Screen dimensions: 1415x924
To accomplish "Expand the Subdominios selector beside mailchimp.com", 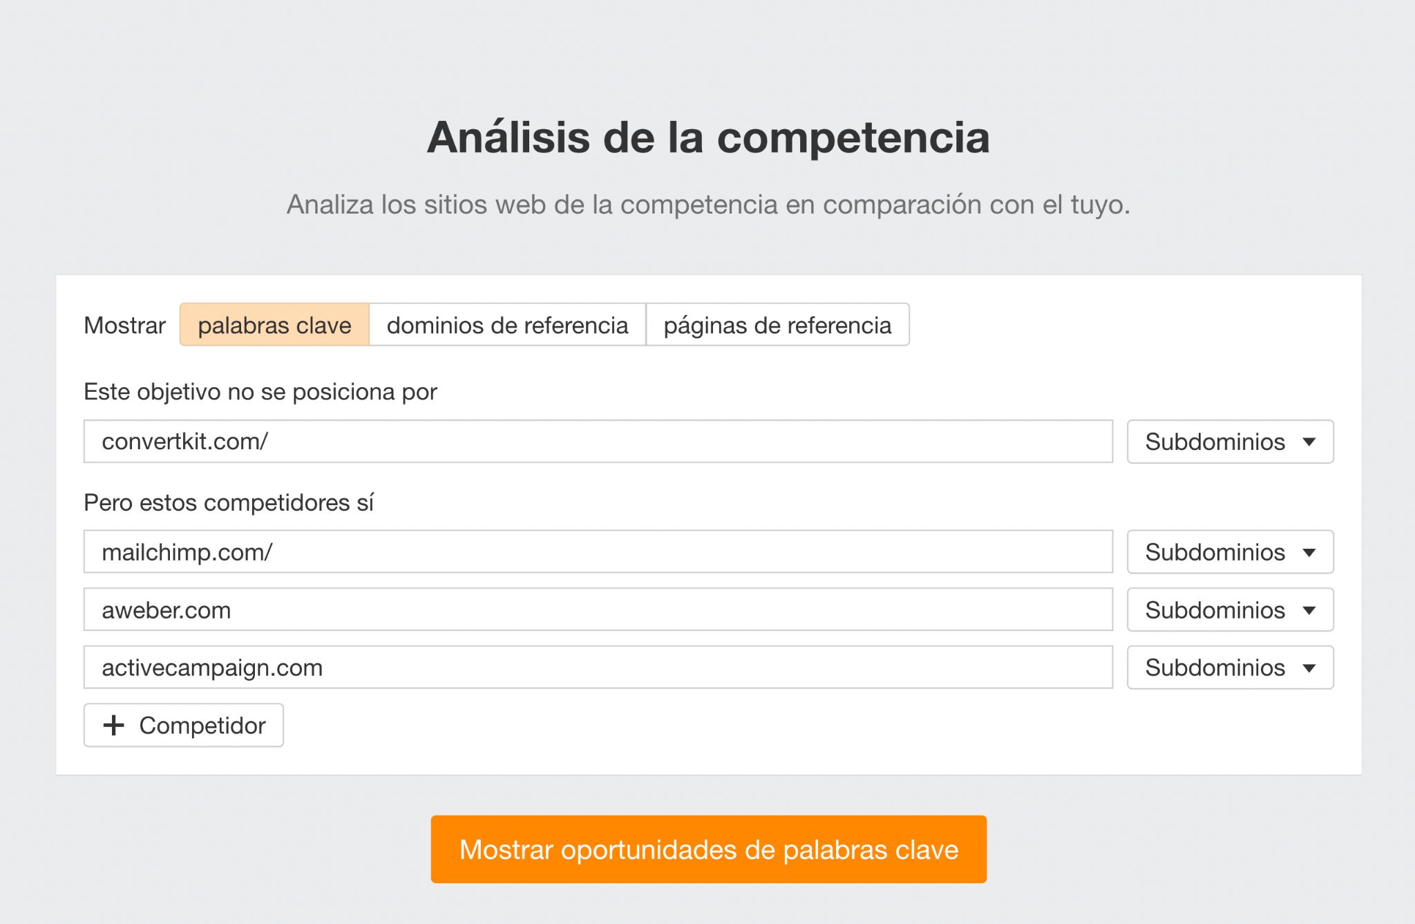I will click(1229, 551).
